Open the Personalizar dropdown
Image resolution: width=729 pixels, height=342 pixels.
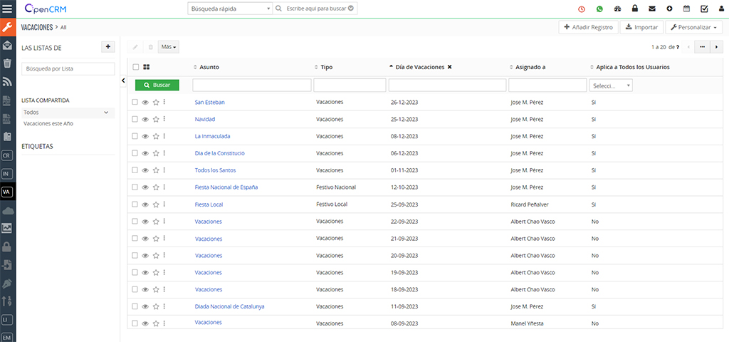(x=693, y=28)
